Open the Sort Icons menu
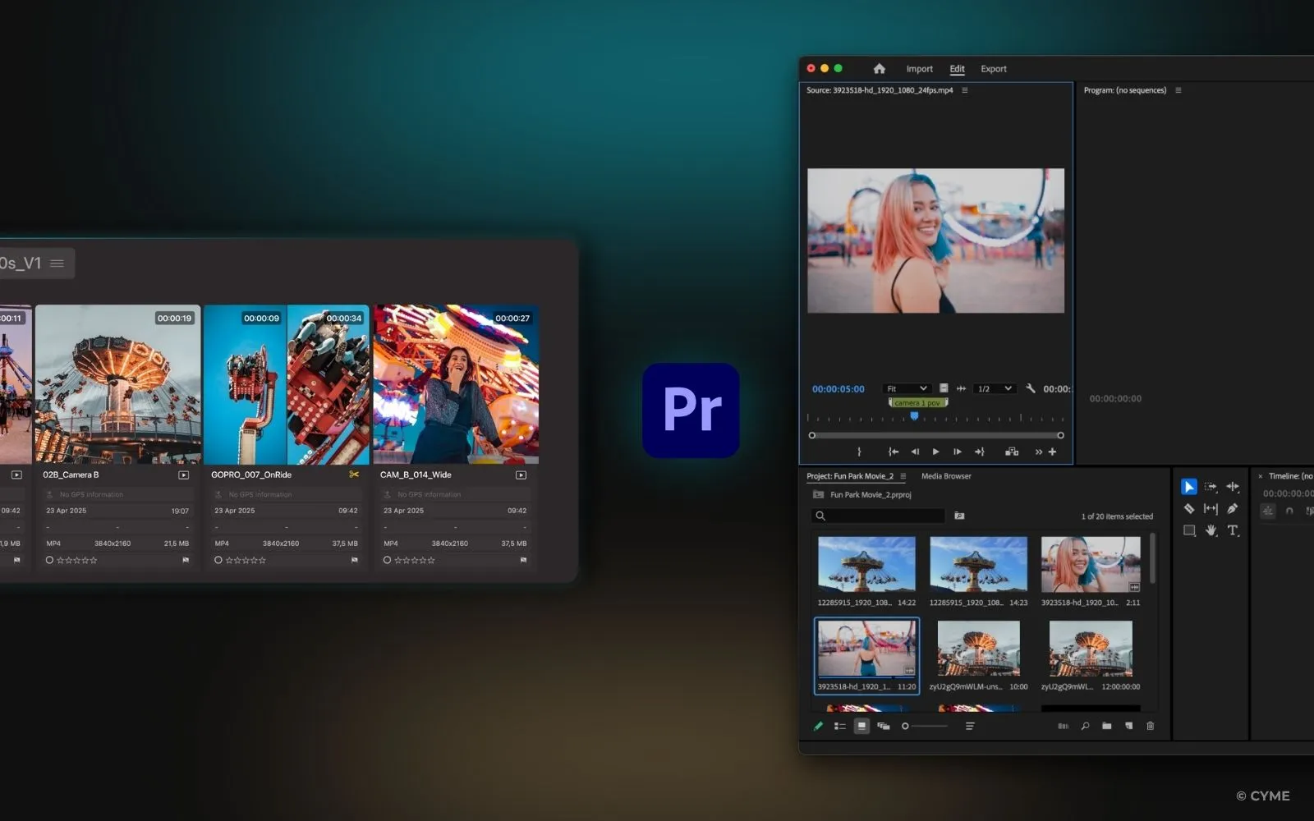The height and width of the screenshot is (821, 1314). pyautogui.click(x=970, y=726)
